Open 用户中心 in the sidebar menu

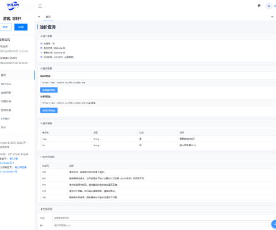17,84
